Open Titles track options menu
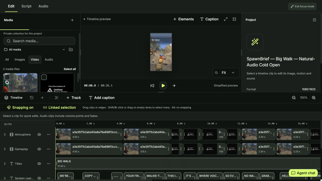 click(x=49, y=164)
